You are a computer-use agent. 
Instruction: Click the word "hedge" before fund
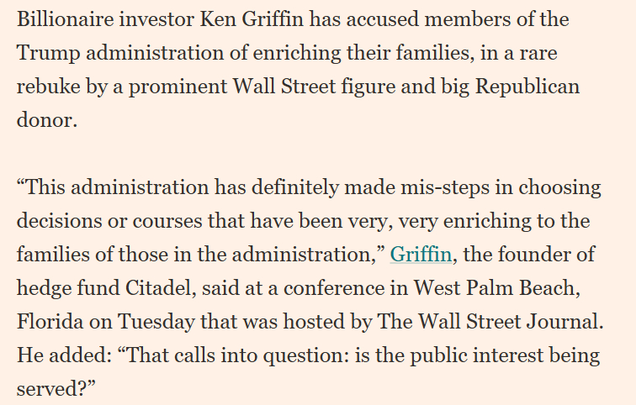click(40, 287)
